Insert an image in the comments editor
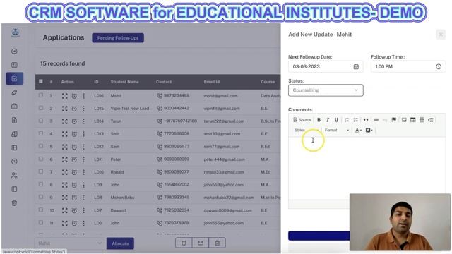The image size is (452, 254). pyautogui.click(x=404, y=120)
